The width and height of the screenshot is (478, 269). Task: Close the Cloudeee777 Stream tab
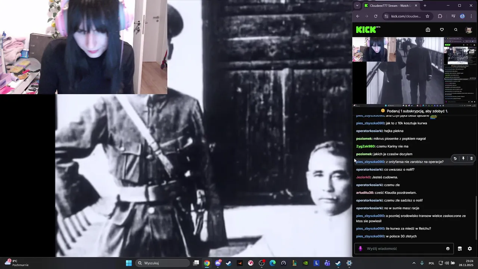[x=416, y=6]
